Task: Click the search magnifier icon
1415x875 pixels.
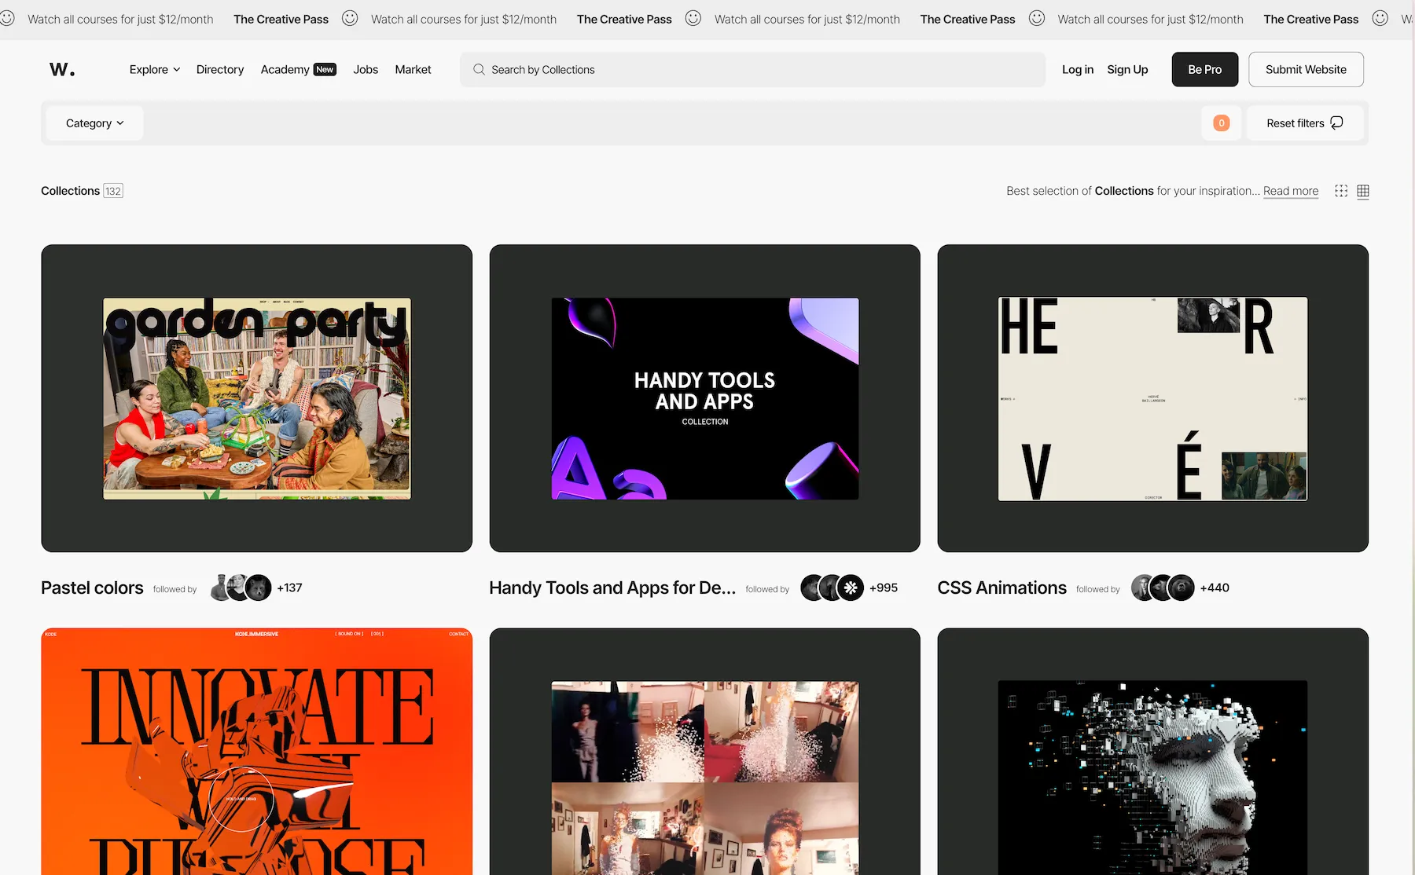Action: coord(479,70)
